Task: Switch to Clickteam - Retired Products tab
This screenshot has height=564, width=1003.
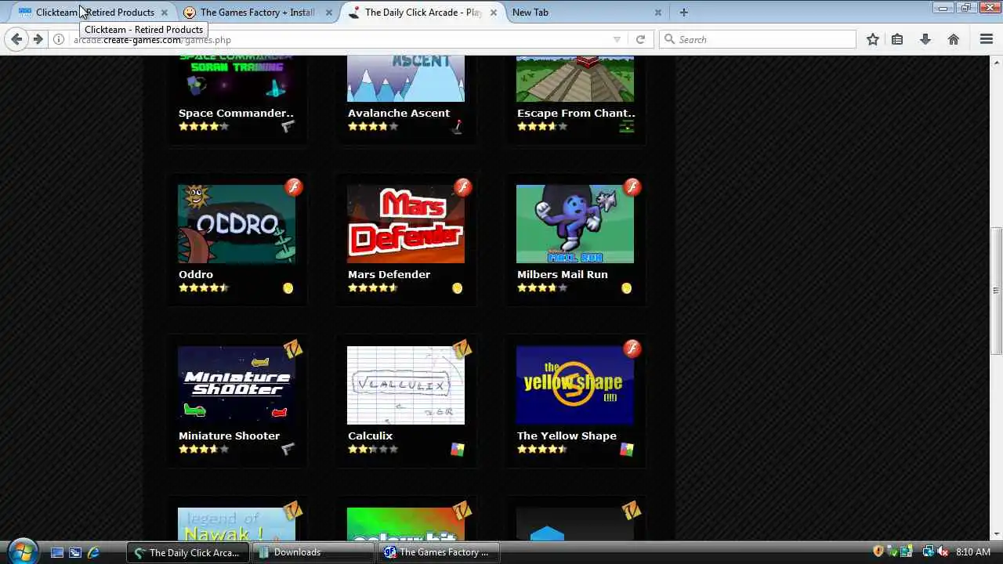Action: (95, 12)
